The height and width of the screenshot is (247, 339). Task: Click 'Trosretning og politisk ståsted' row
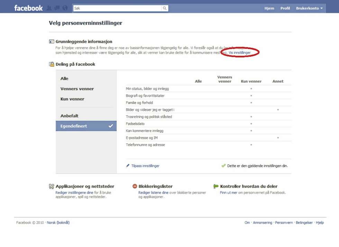(208, 117)
